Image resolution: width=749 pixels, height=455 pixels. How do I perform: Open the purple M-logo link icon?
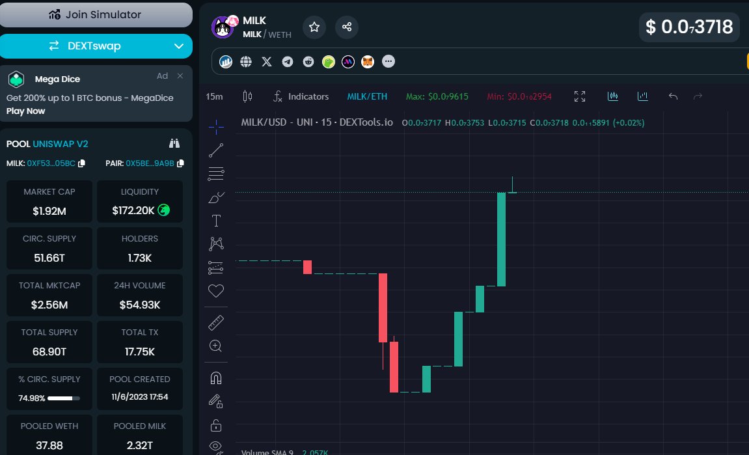click(x=348, y=62)
